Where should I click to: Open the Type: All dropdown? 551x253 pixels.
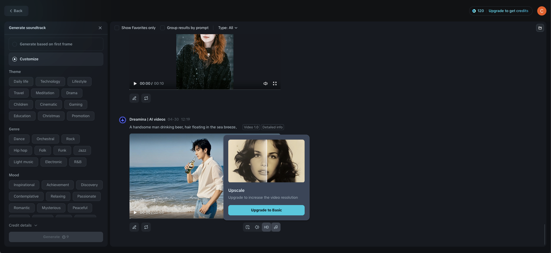tap(228, 28)
